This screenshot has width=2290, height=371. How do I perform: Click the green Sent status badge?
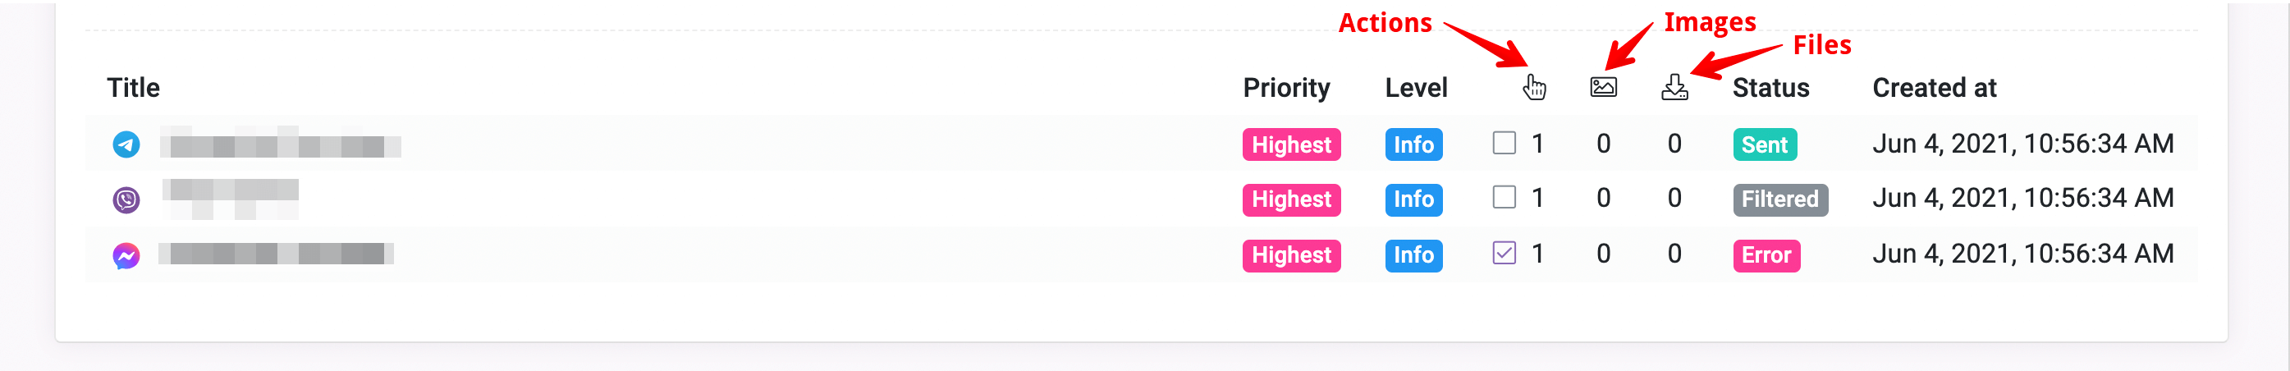click(1764, 145)
